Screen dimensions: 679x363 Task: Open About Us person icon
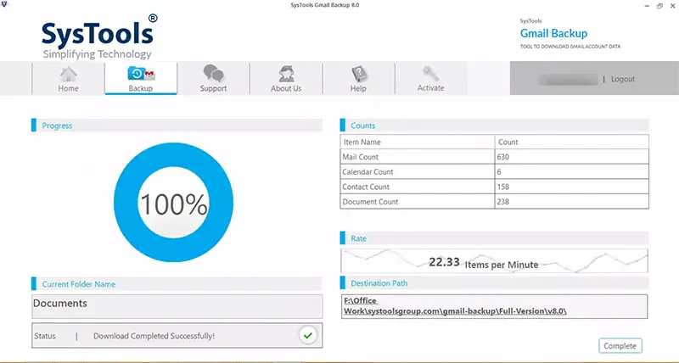point(286,74)
